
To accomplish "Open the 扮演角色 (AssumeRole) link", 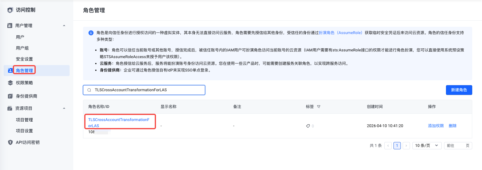I will click(x=340, y=33).
